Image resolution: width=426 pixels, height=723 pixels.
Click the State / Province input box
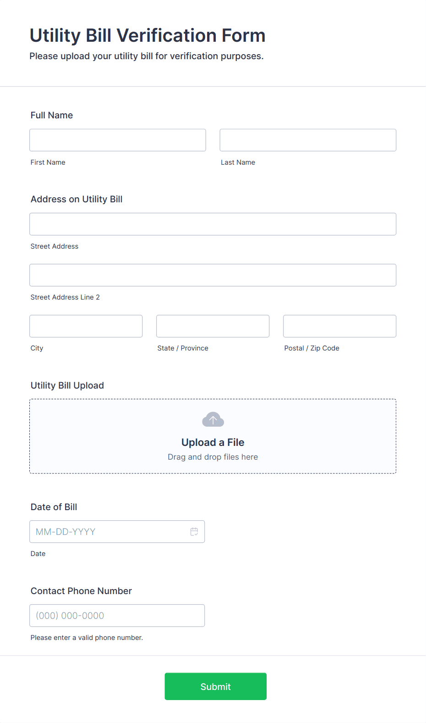[213, 326]
